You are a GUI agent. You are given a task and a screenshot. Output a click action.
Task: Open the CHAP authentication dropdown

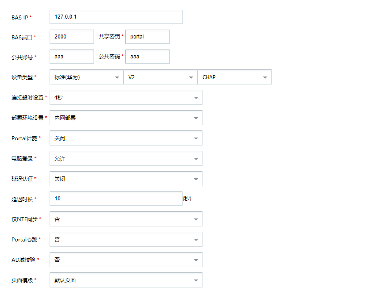(234, 77)
